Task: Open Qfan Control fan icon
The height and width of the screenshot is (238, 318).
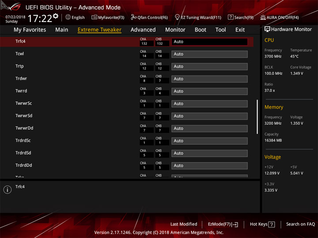Action: (x=134, y=17)
